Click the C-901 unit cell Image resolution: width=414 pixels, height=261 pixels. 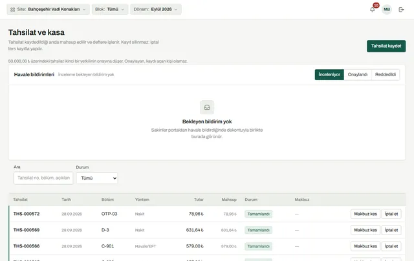click(108, 246)
